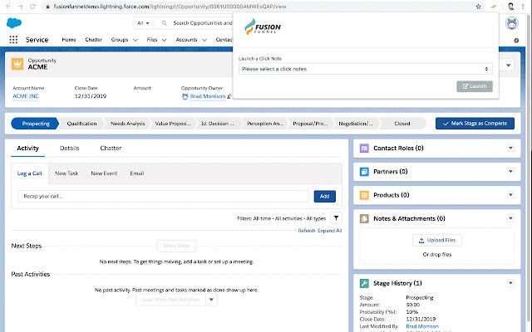The height and width of the screenshot is (332, 532).
Task: Open the 'Please select a click notes' dropdown
Action: 366,69
